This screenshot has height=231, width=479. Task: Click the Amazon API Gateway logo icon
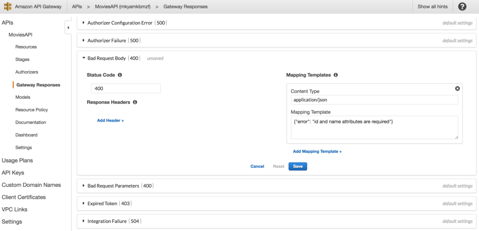click(7, 7)
